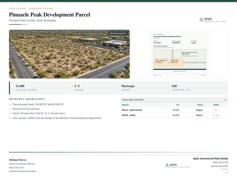Click the contact name 'Michael Torres'
Image resolution: width=237 pixels, height=183 pixels.
tap(17, 160)
